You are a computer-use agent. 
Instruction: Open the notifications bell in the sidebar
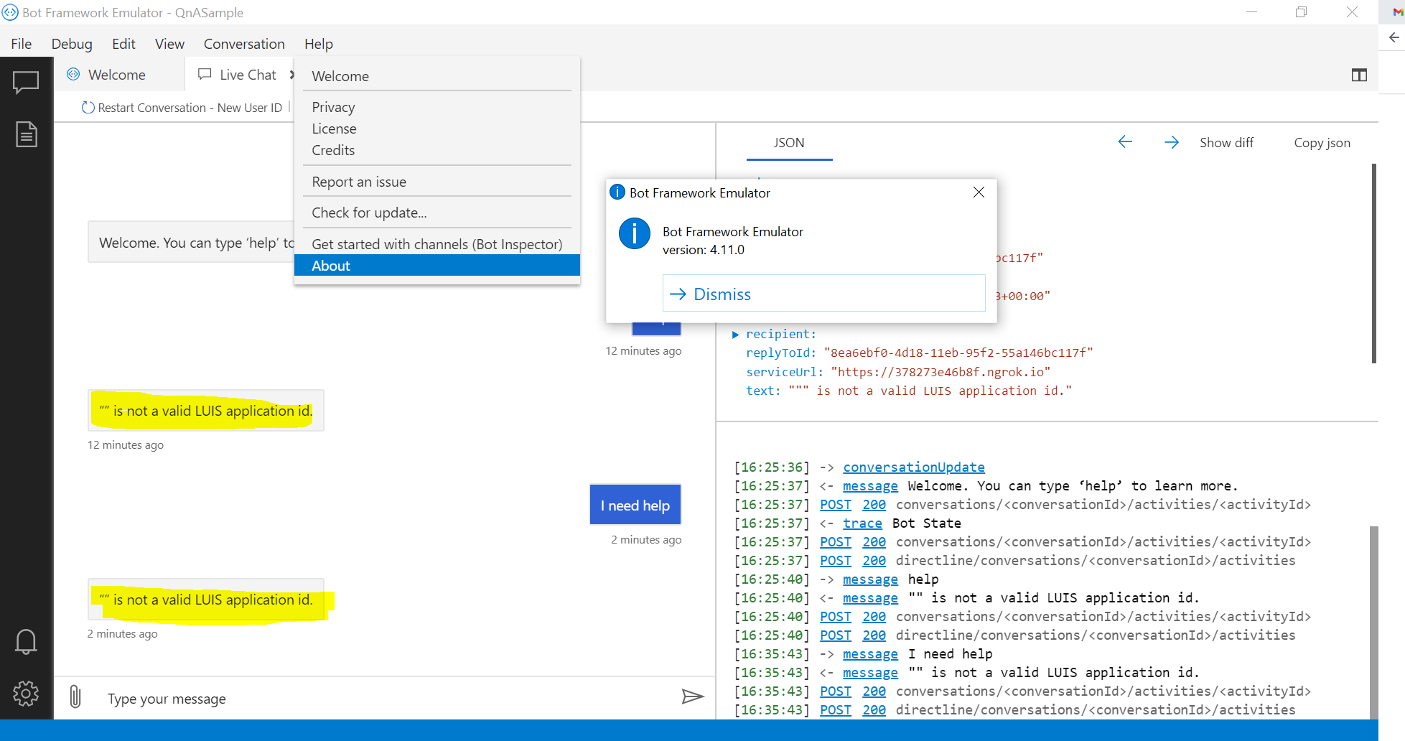click(26, 641)
